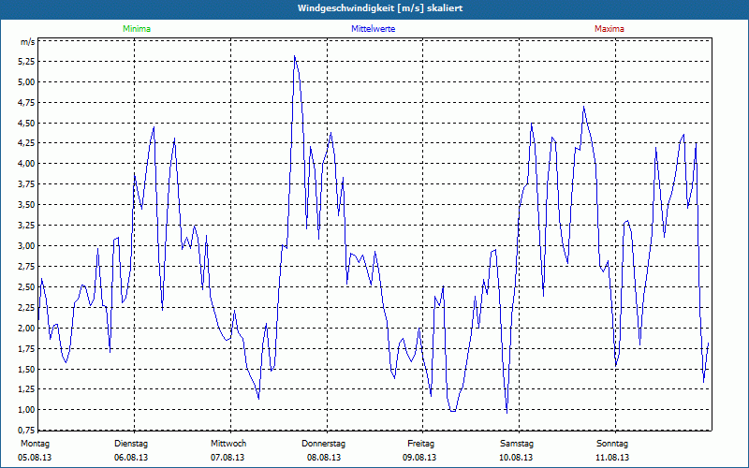Click the 3,00 y-axis value
749x468 pixels.
pos(27,246)
